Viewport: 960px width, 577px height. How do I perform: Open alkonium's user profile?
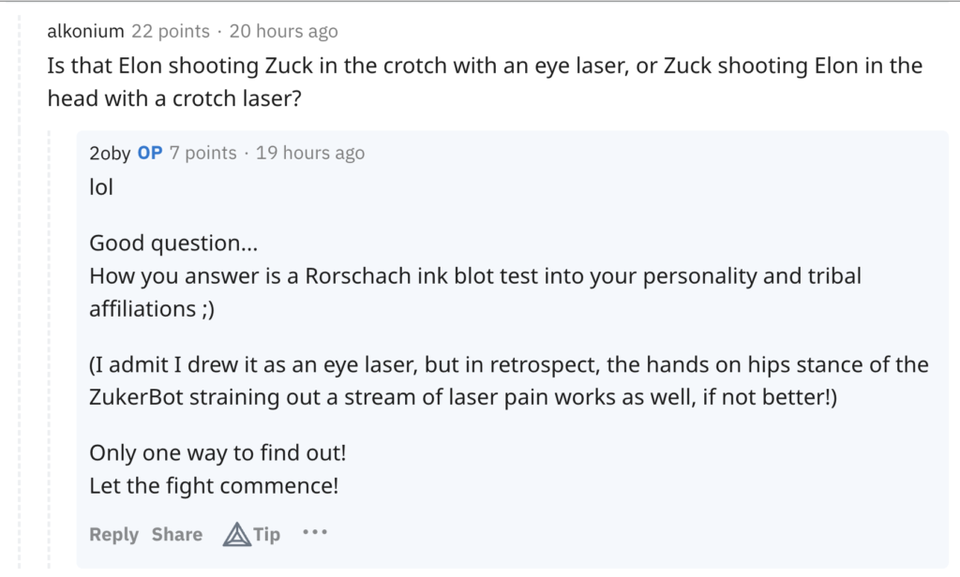coord(85,32)
